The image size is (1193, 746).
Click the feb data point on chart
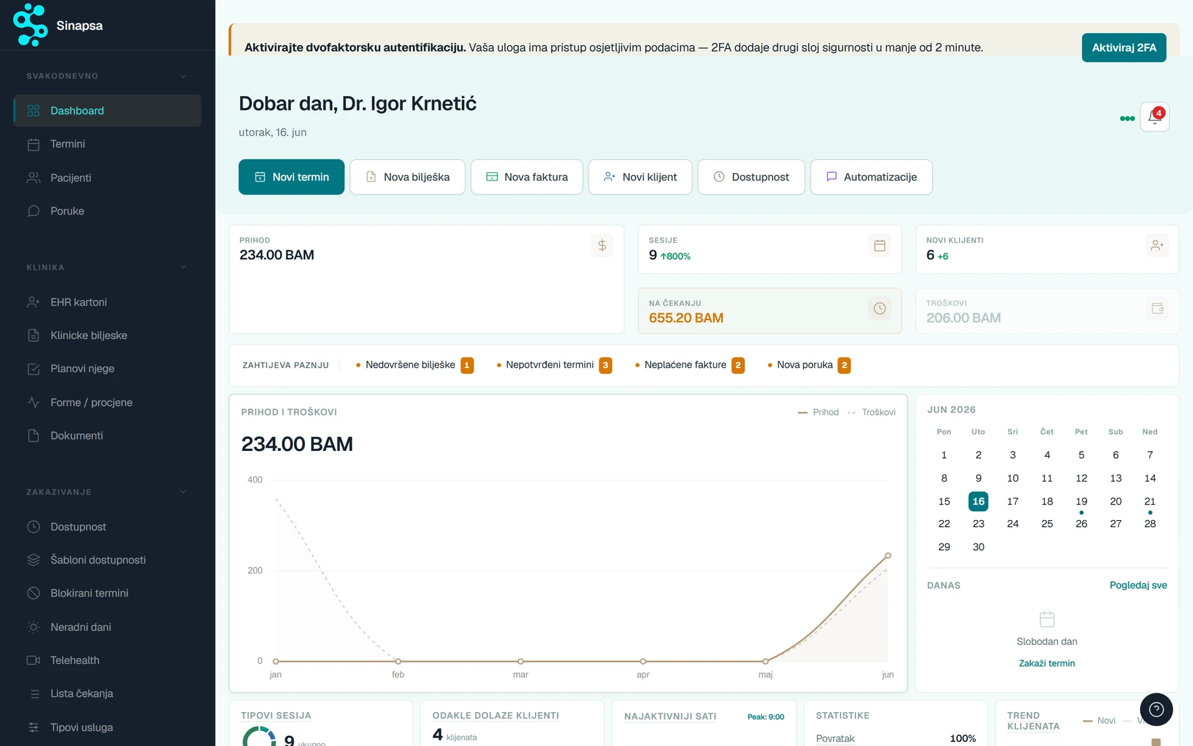(398, 661)
